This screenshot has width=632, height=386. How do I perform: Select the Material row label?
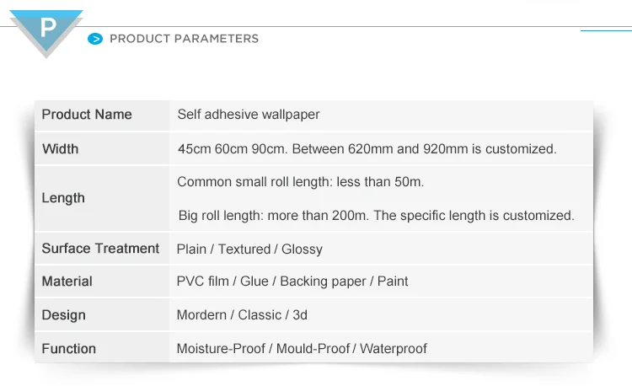[102, 281]
